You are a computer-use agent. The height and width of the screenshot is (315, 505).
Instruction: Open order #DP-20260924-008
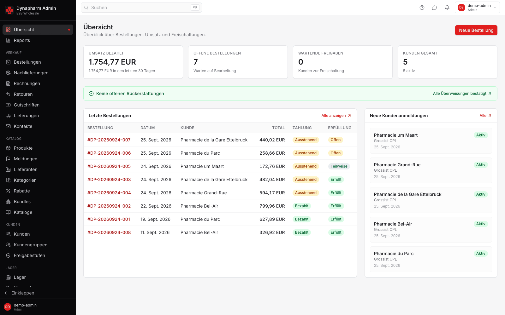[x=109, y=232]
